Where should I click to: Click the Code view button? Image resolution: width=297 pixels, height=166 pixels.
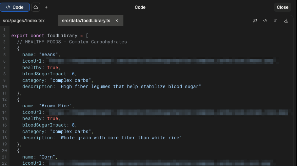pos(15,7)
